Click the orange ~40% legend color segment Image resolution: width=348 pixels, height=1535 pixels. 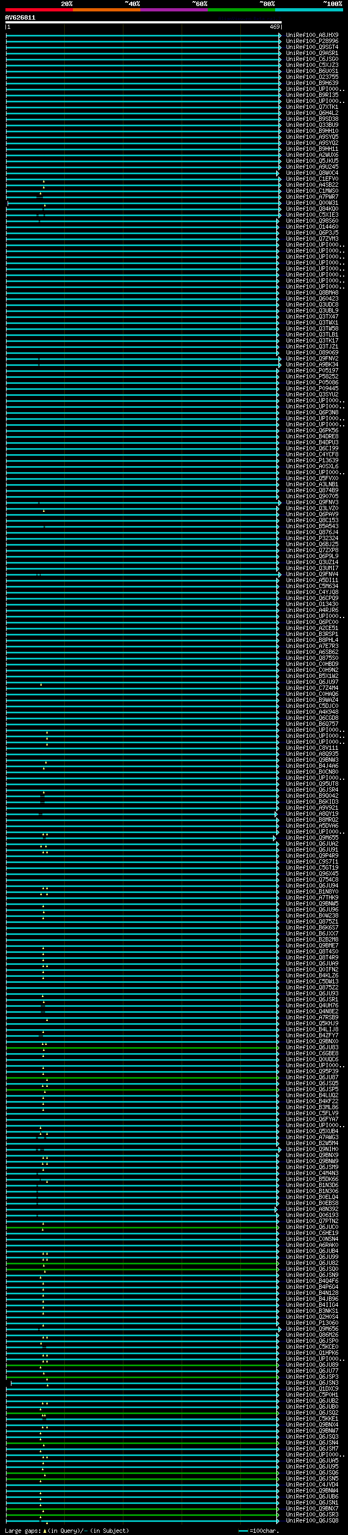[107, 10]
